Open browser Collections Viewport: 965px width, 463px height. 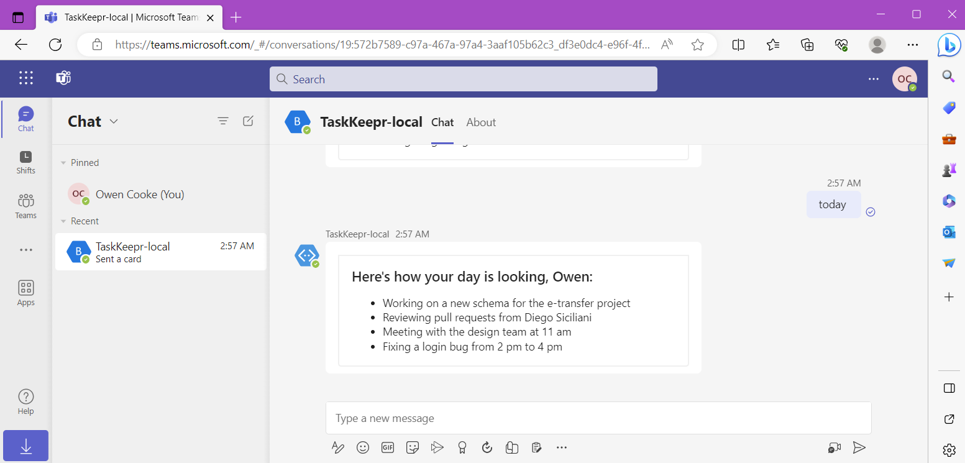pyautogui.click(x=807, y=45)
